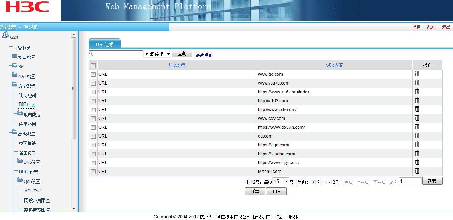Screen dimensions: 453x220
Task: Open ACL IPv4 in the sidebar
Action: [x=33, y=191]
